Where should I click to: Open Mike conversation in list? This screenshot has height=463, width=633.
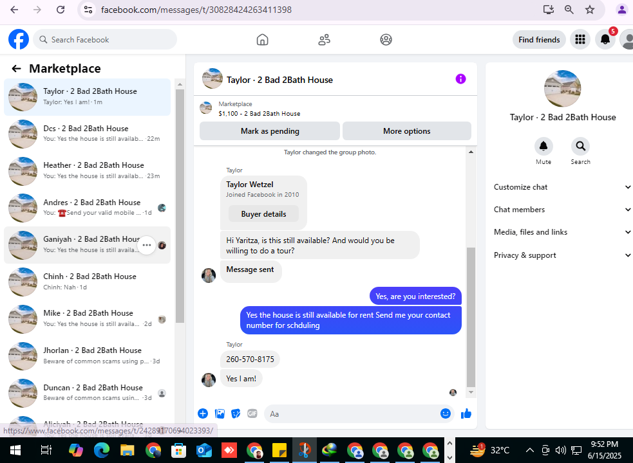tap(87, 318)
